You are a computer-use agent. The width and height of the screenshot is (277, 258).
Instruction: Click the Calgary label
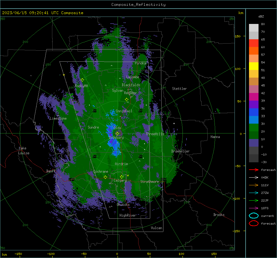(120, 180)
